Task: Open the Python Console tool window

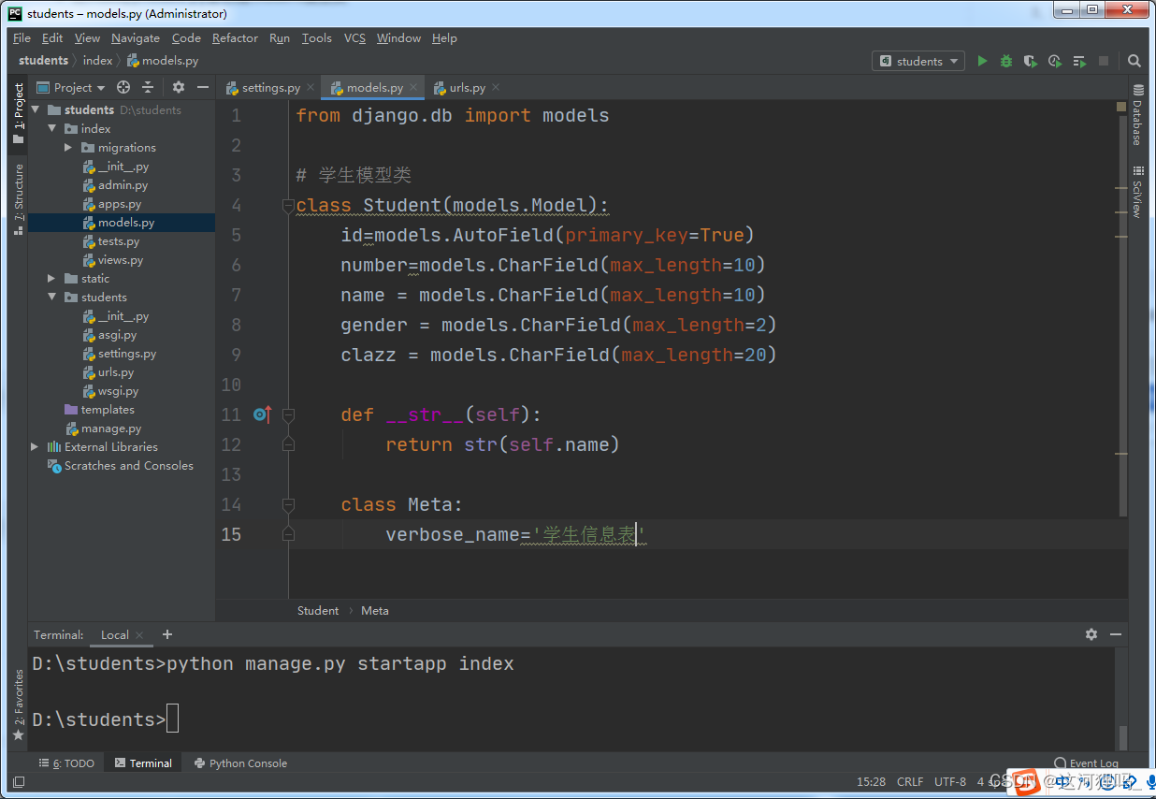Action: tap(240, 763)
